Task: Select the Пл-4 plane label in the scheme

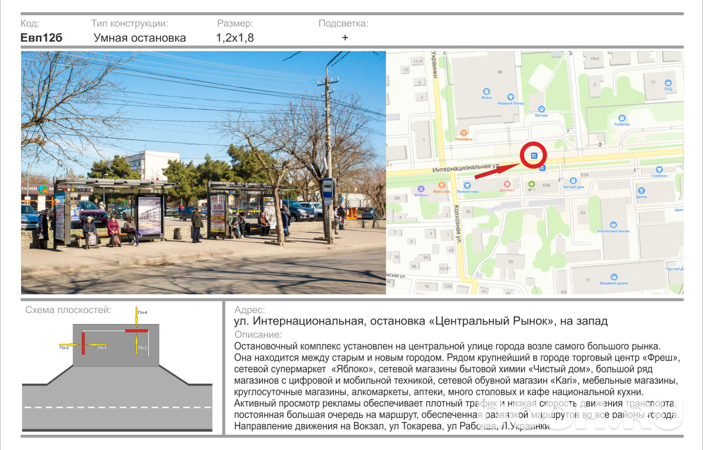Action: point(142,312)
